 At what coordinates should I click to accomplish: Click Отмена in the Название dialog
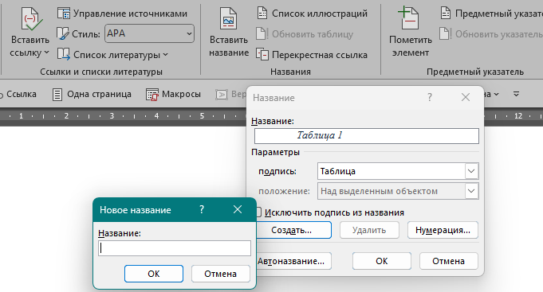point(448,261)
